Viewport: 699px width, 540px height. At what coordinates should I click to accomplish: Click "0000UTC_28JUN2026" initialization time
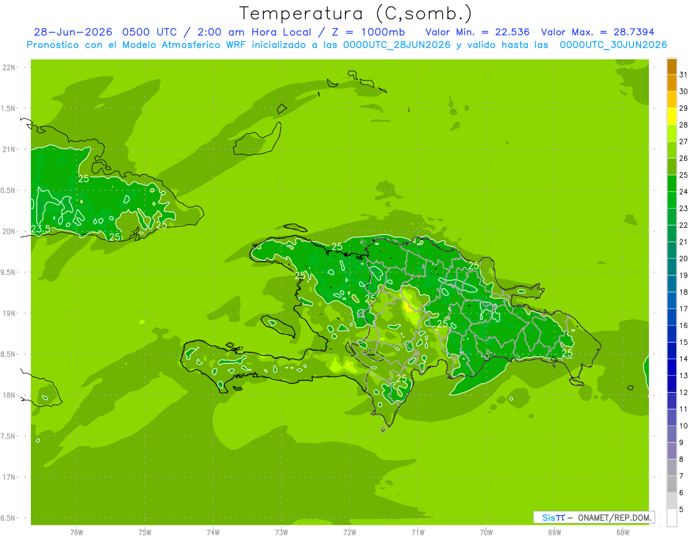pos(397,45)
